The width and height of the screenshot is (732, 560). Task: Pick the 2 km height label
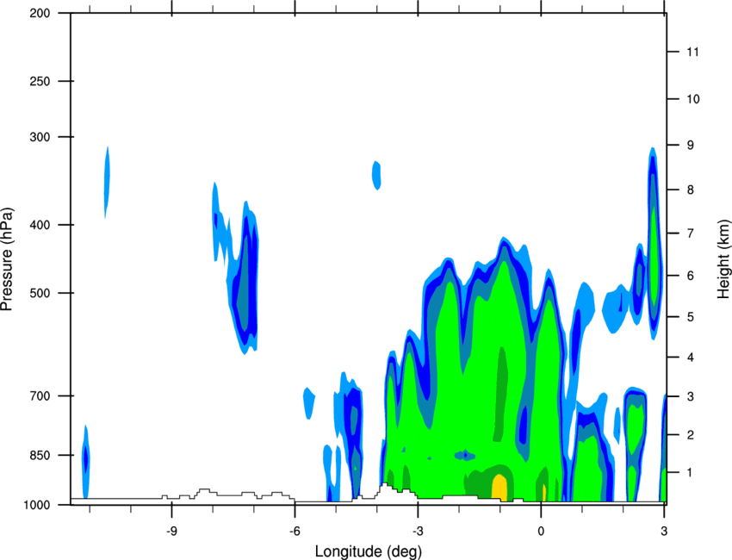click(x=690, y=435)
